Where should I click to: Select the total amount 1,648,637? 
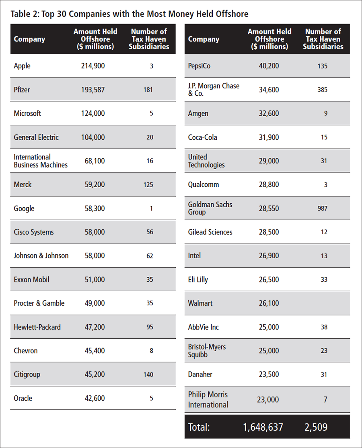pyautogui.click(x=263, y=427)
